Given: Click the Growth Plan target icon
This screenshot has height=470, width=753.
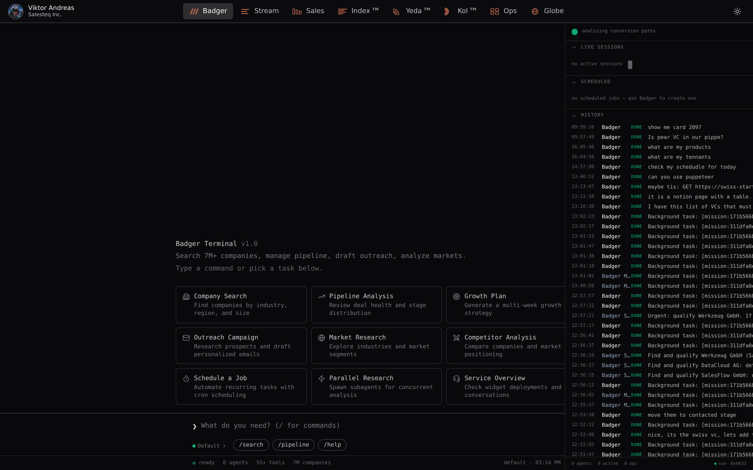Looking at the screenshot, I should point(457,297).
